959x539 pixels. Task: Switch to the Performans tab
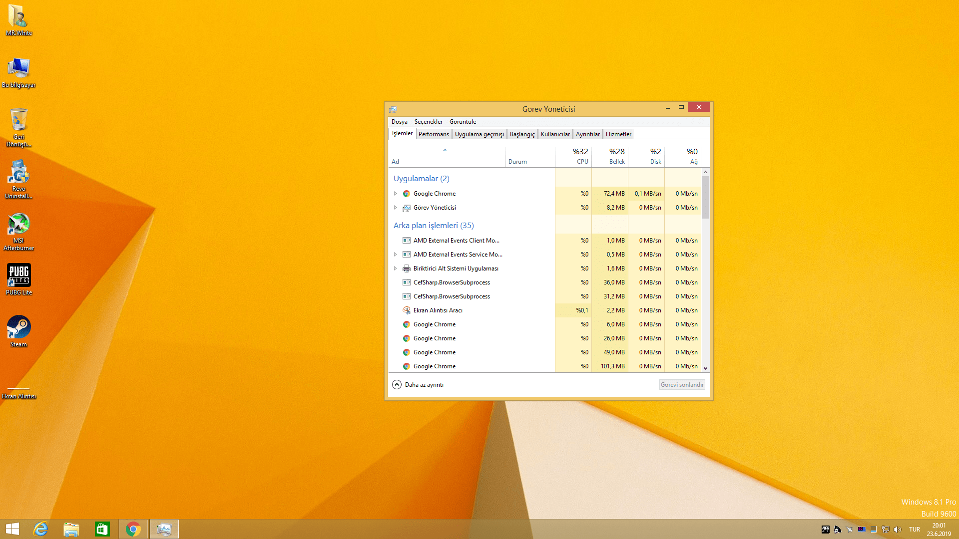[x=434, y=134]
